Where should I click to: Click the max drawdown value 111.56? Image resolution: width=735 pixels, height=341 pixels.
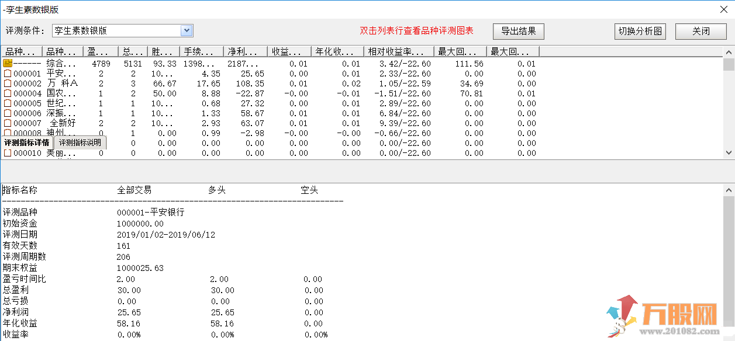coord(469,64)
